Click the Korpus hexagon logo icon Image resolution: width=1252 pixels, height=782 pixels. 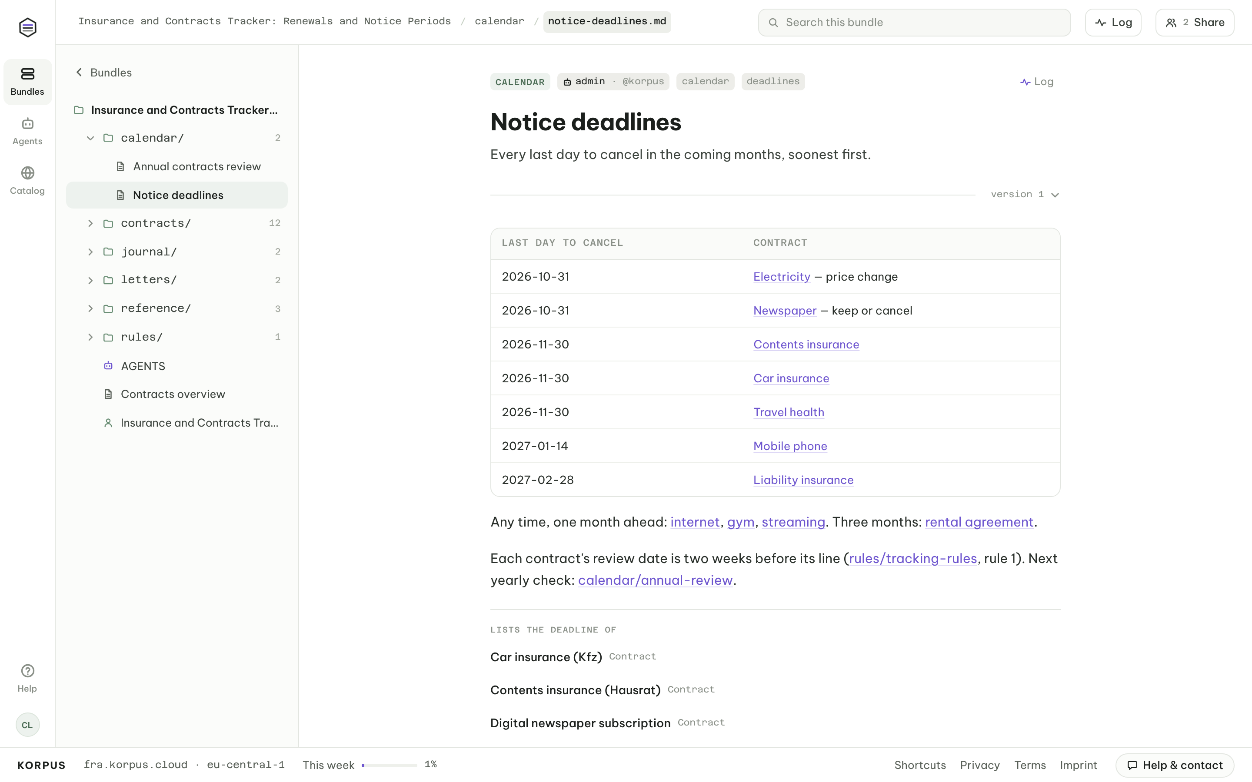[27, 27]
